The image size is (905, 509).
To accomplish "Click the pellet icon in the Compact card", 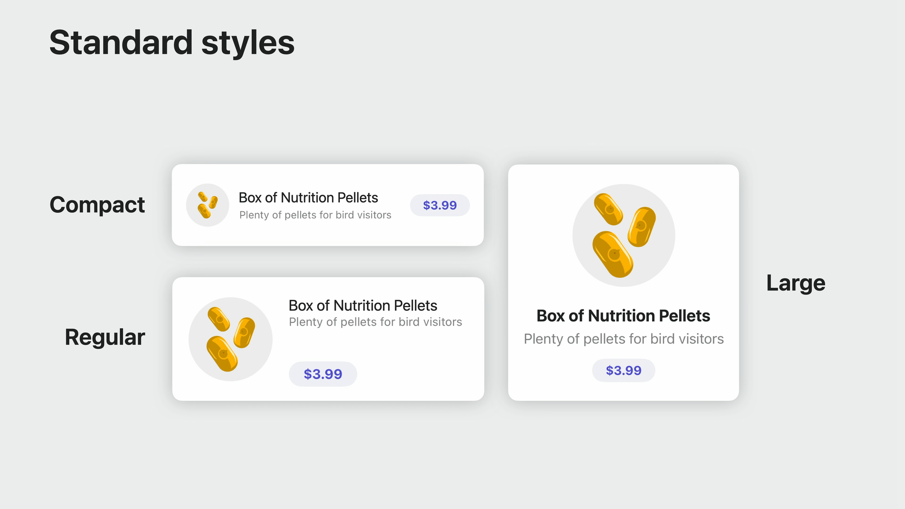I will coord(208,205).
